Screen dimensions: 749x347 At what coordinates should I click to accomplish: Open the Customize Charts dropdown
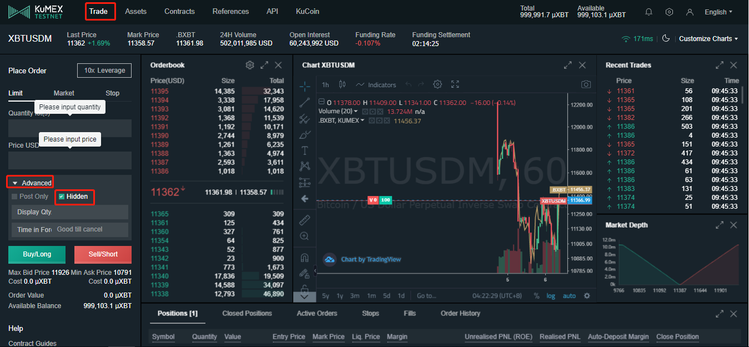(x=708, y=39)
